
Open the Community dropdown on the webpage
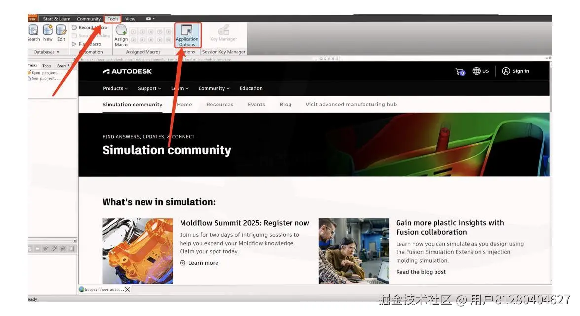click(214, 88)
